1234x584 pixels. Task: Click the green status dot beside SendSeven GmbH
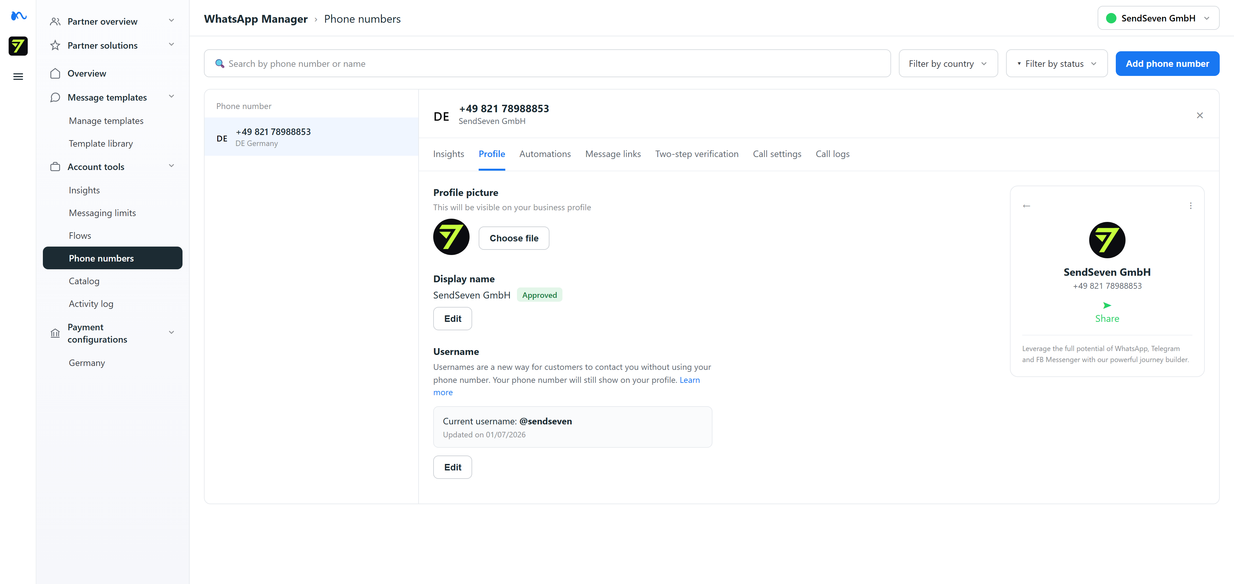1111,18
